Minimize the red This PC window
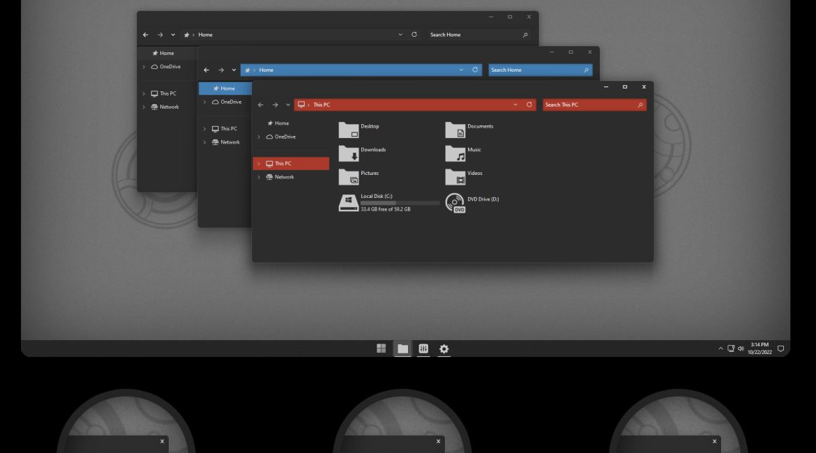This screenshot has width=816, height=453. pos(606,87)
